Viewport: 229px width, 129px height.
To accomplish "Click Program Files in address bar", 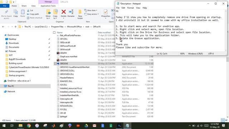I will pos(57,27).
